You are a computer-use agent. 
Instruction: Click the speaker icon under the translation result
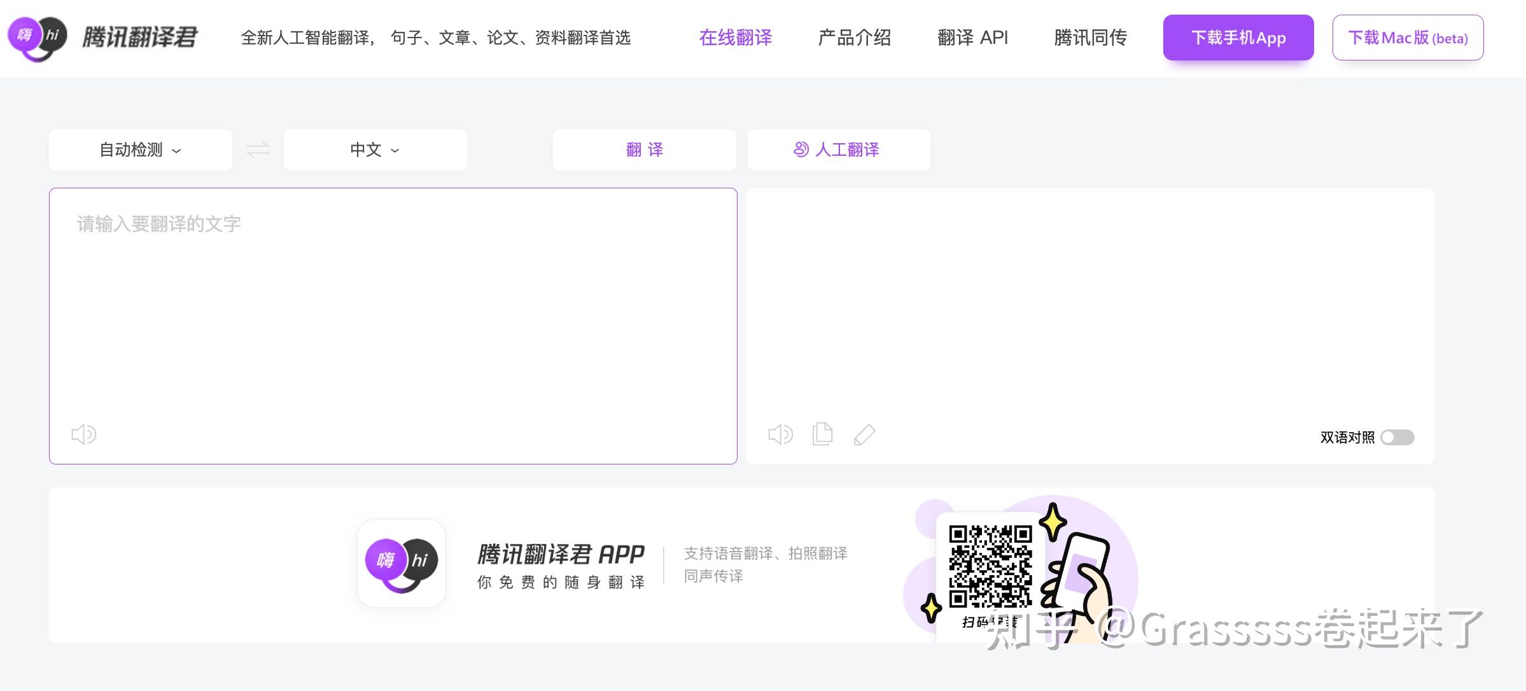(x=780, y=434)
